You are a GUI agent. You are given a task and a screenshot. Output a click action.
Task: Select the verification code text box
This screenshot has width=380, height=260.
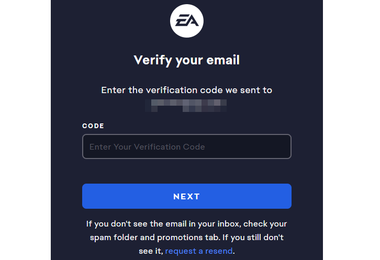[x=187, y=146]
